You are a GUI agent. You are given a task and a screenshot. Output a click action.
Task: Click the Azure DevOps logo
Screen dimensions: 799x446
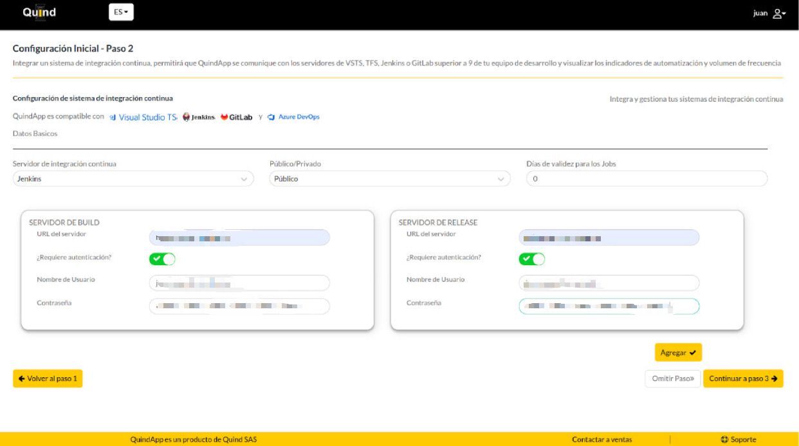click(293, 117)
